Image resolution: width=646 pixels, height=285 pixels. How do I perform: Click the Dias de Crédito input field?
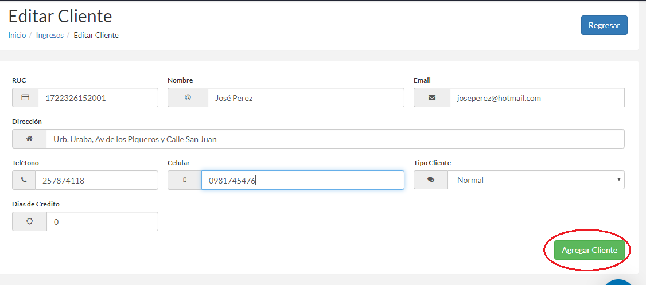pos(102,221)
